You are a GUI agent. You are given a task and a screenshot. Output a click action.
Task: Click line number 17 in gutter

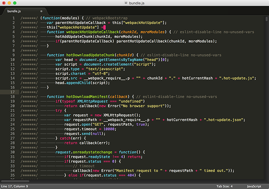point(13,92)
